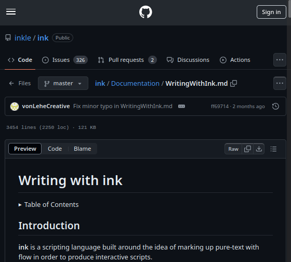Open the Actions tab

click(x=235, y=60)
